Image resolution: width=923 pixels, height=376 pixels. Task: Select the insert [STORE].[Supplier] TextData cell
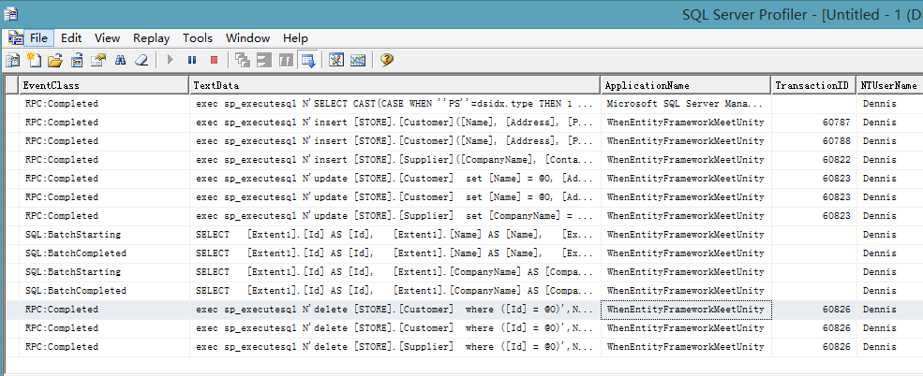tap(395, 160)
